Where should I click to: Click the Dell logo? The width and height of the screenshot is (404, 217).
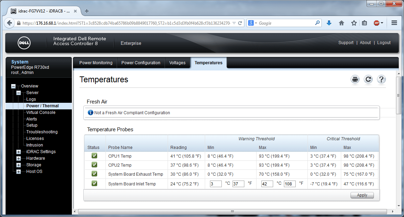click(x=24, y=43)
